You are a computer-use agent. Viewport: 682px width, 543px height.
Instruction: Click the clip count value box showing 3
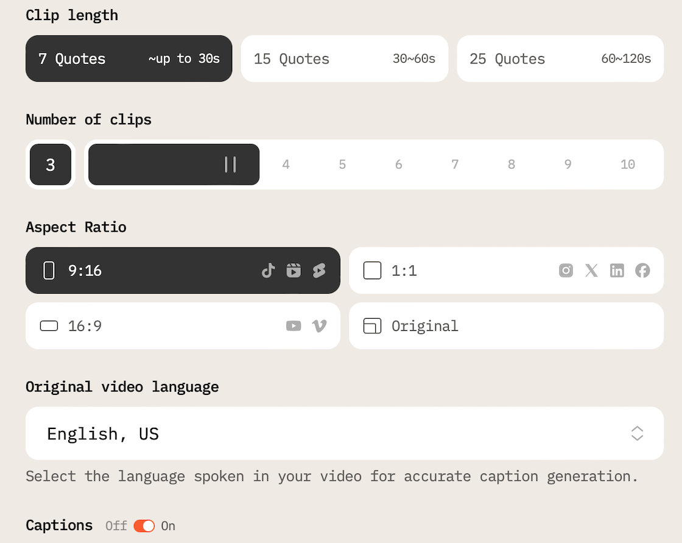pos(51,165)
